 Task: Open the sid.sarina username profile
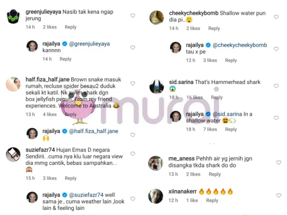click(181, 82)
